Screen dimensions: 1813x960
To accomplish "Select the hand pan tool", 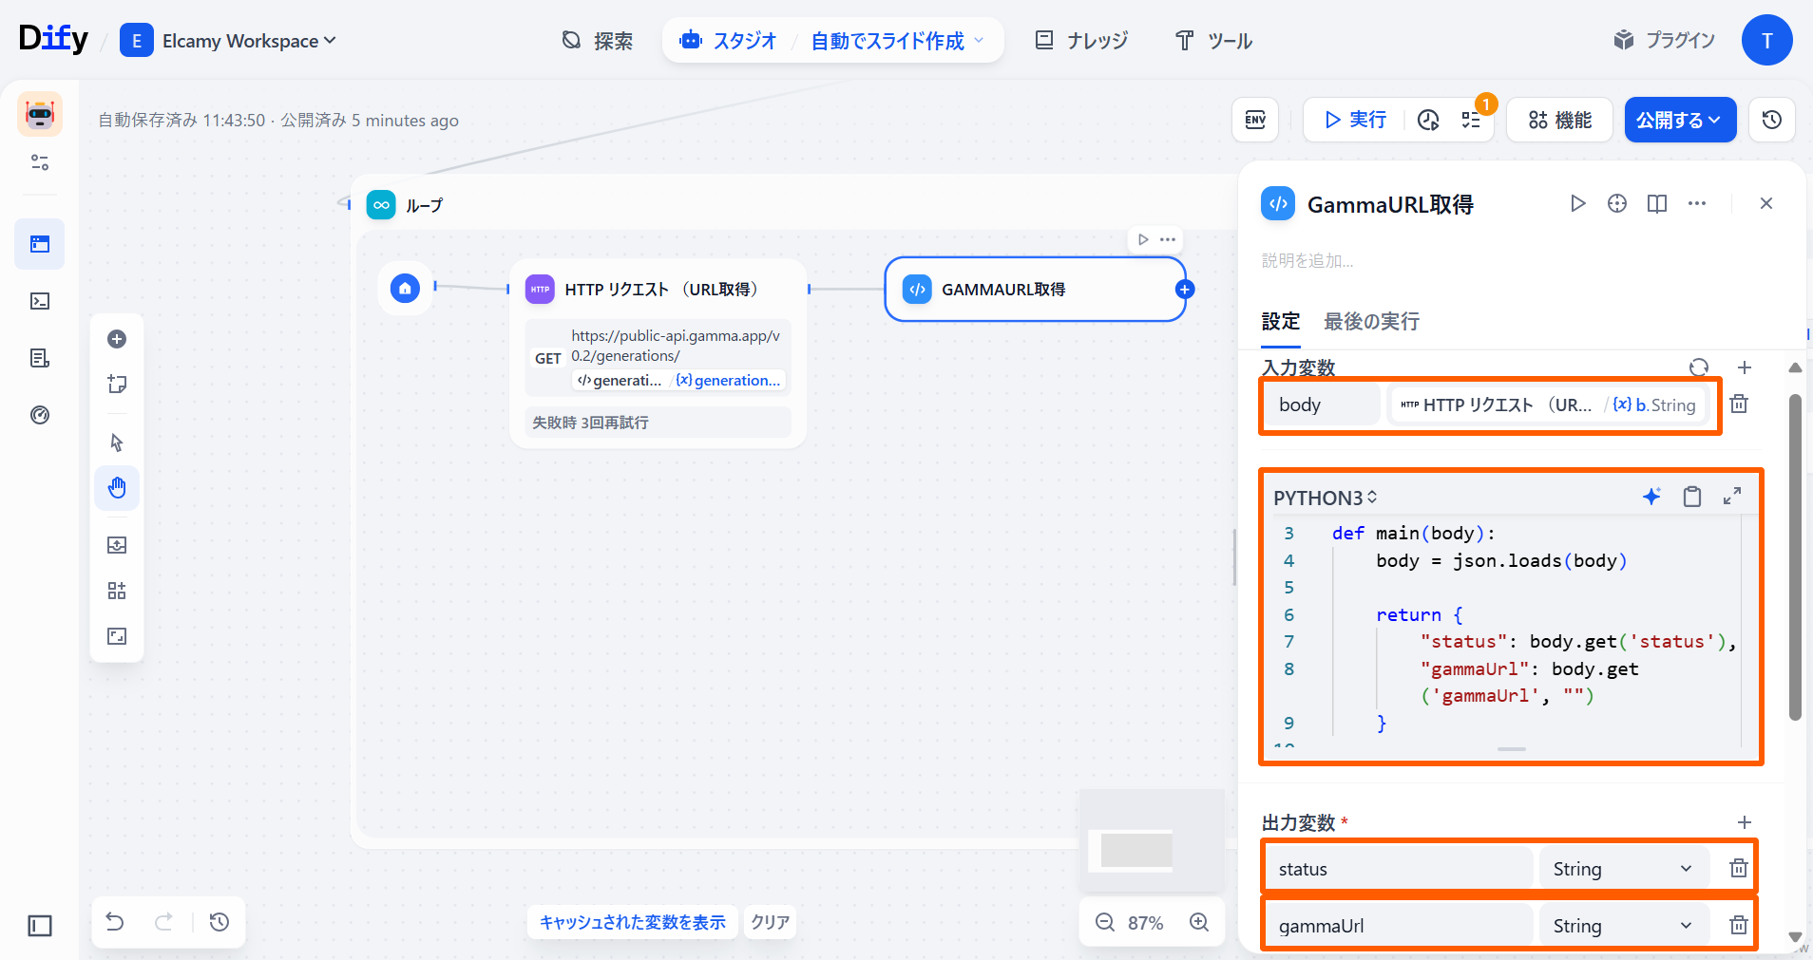I will [117, 488].
